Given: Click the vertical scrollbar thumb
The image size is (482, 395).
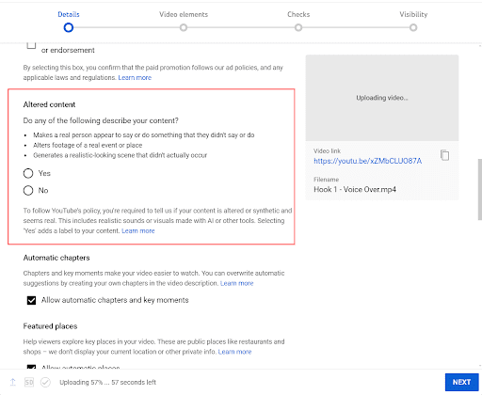Looking at the screenshot, I should tap(480, 189).
